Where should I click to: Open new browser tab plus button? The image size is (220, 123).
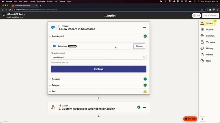[x=41, y=5]
